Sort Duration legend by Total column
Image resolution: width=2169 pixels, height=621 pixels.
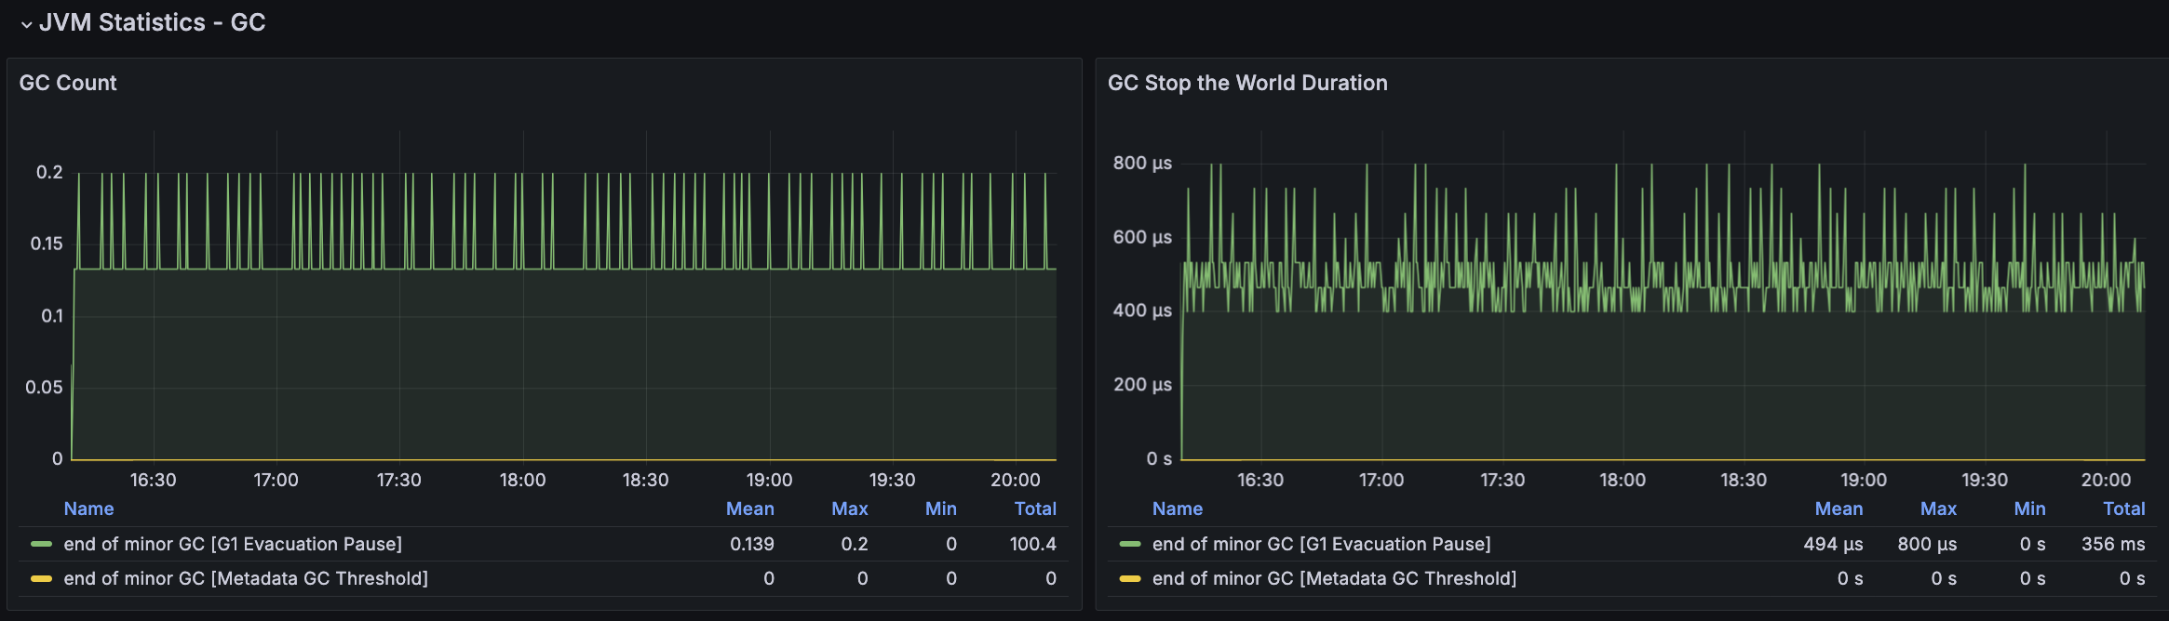[2124, 509]
